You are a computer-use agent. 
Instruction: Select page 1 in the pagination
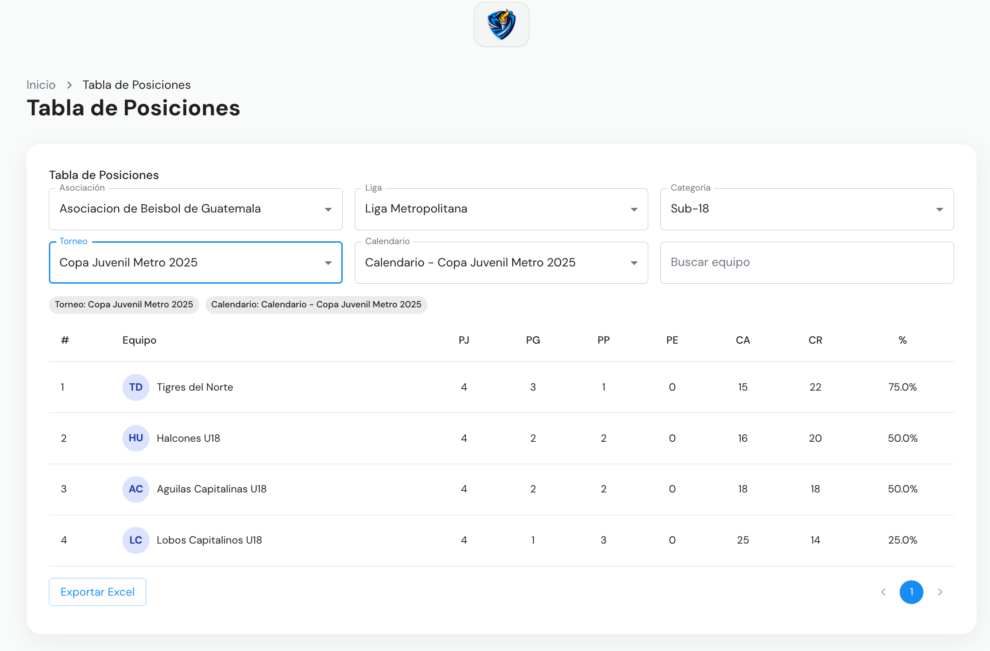pos(912,591)
